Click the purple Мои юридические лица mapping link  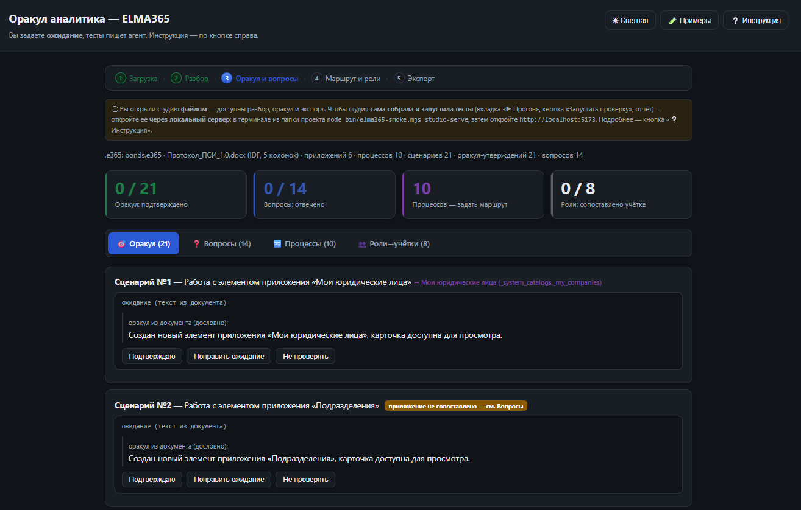(508, 282)
